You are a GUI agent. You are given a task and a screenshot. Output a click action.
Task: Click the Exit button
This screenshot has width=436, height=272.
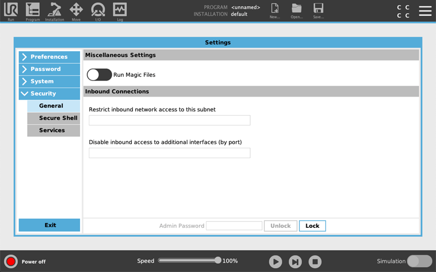pos(49,225)
